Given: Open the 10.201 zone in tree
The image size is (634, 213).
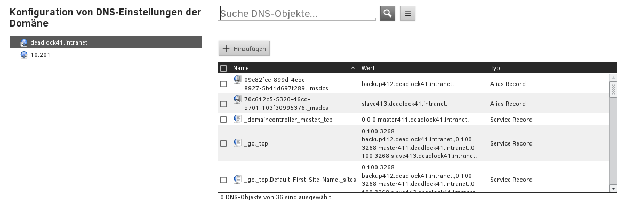Looking at the screenshot, I should (41, 55).
